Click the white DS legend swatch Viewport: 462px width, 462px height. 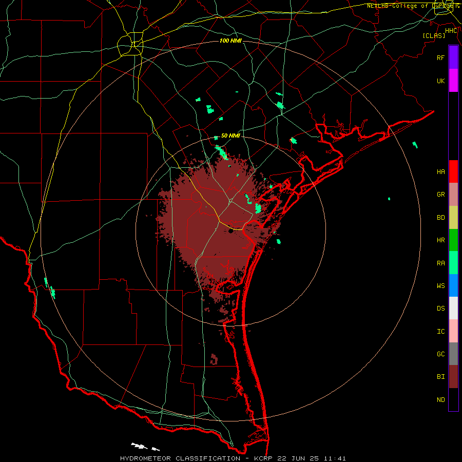453,308
